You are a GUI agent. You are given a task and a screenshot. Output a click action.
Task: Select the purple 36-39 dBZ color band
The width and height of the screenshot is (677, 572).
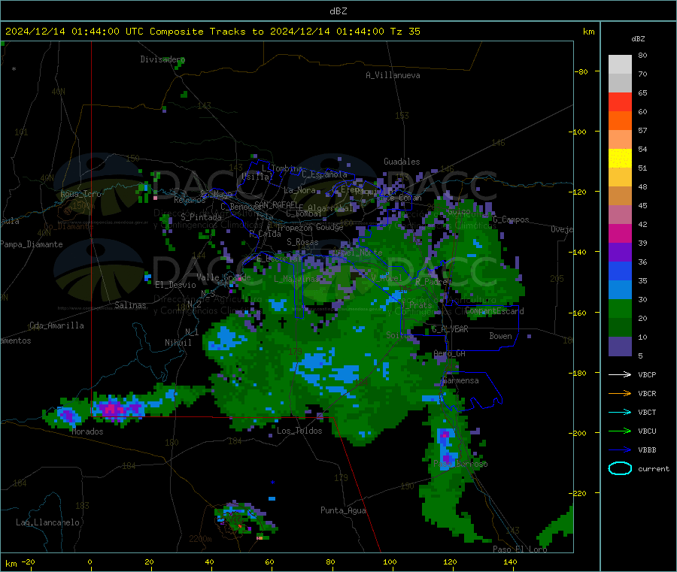pos(620,253)
